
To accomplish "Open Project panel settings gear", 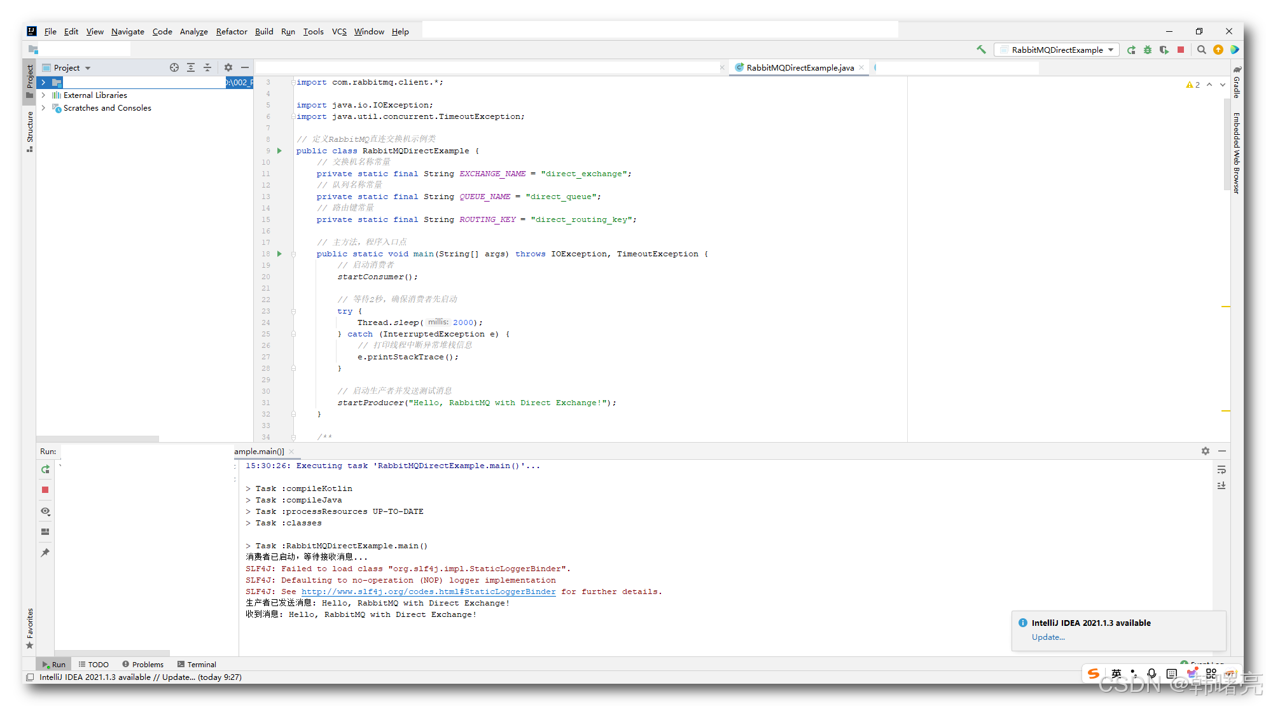I will [228, 67].
